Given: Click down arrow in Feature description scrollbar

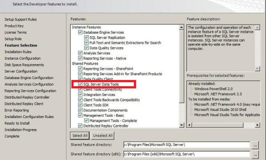Looking at the screenshot, I should 258,69.
